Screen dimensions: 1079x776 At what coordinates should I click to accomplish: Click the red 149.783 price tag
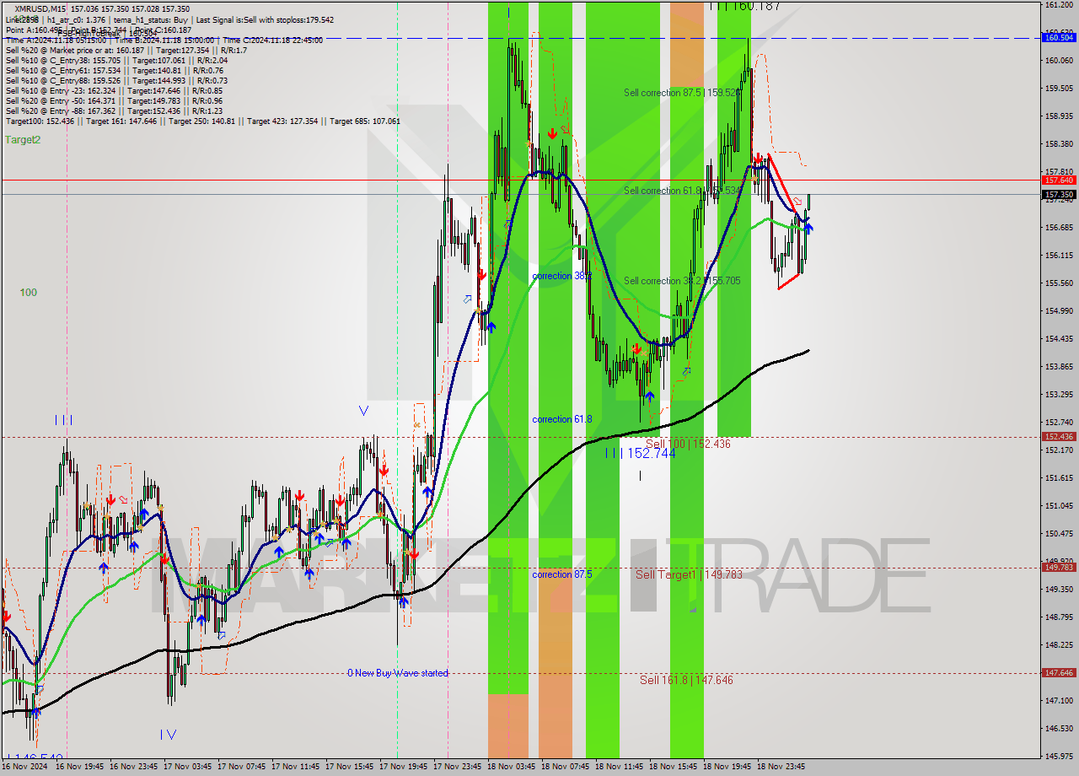pos(1059,568)
